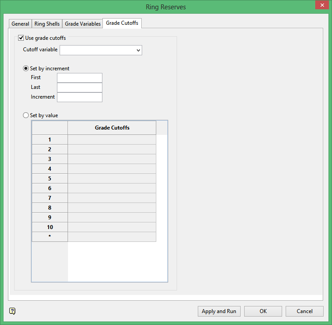The width and height of the screenshot is (332, 325).
Task: Select Grade Cutoffs cell in row 5
Action: point(112,179)
